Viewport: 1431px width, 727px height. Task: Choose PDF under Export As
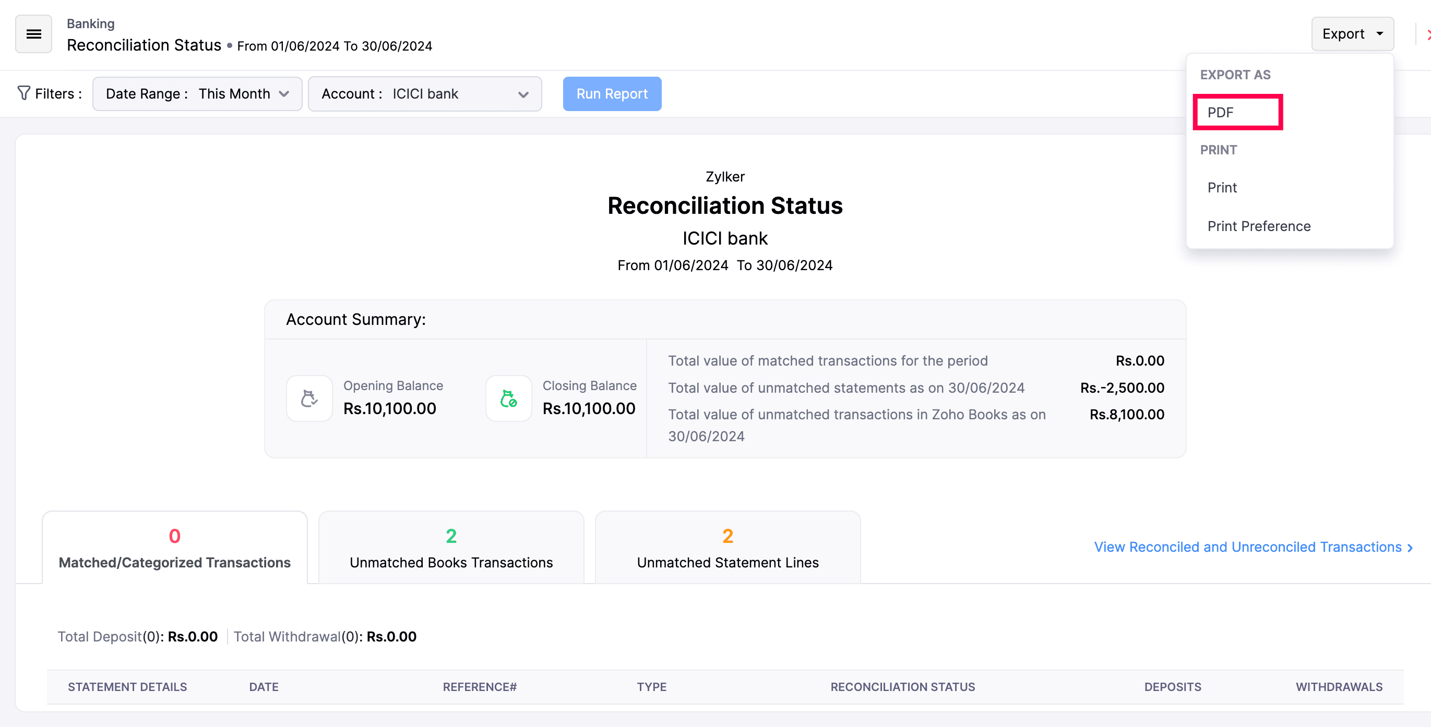(x=1237, y=113)
